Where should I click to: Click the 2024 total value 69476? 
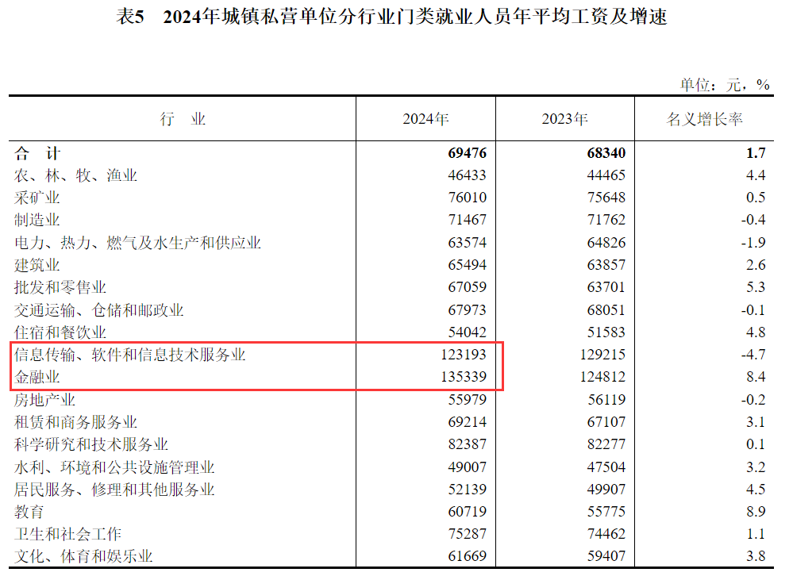pos(467,153)
